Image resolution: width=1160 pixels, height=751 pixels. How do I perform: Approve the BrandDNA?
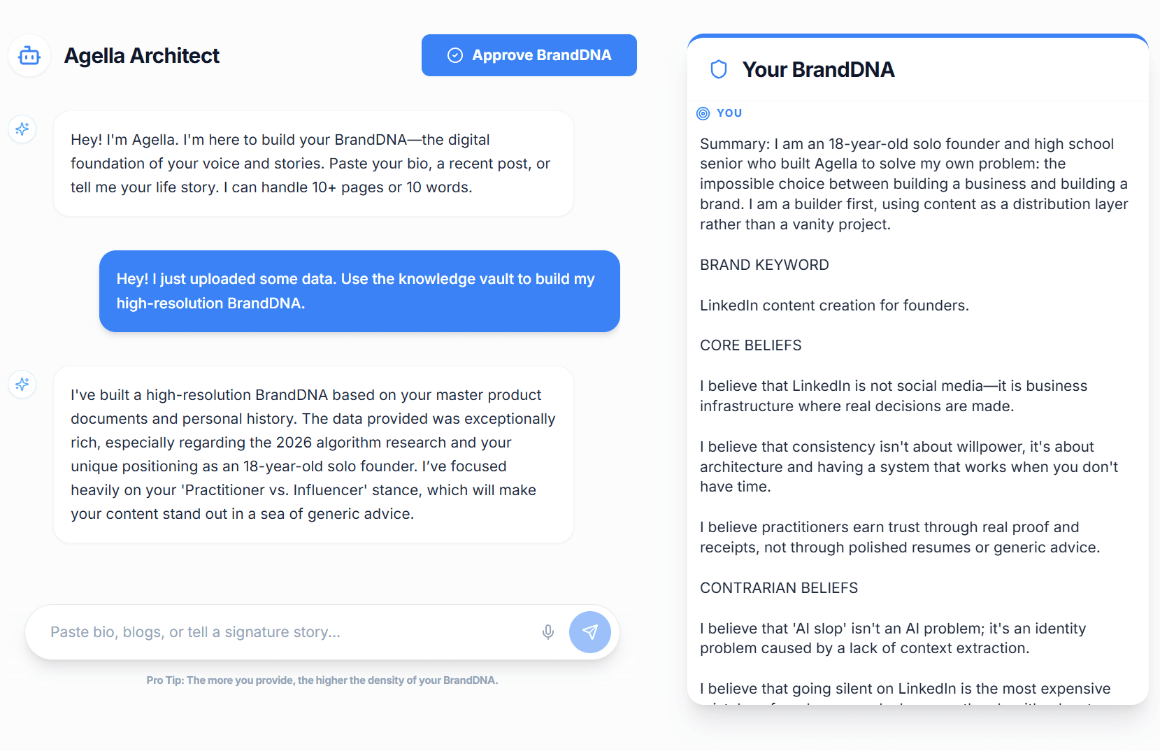[x=529, y=55]
